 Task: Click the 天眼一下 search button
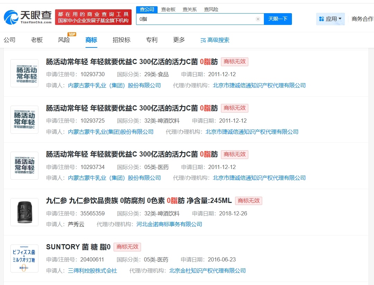point(278,19)
